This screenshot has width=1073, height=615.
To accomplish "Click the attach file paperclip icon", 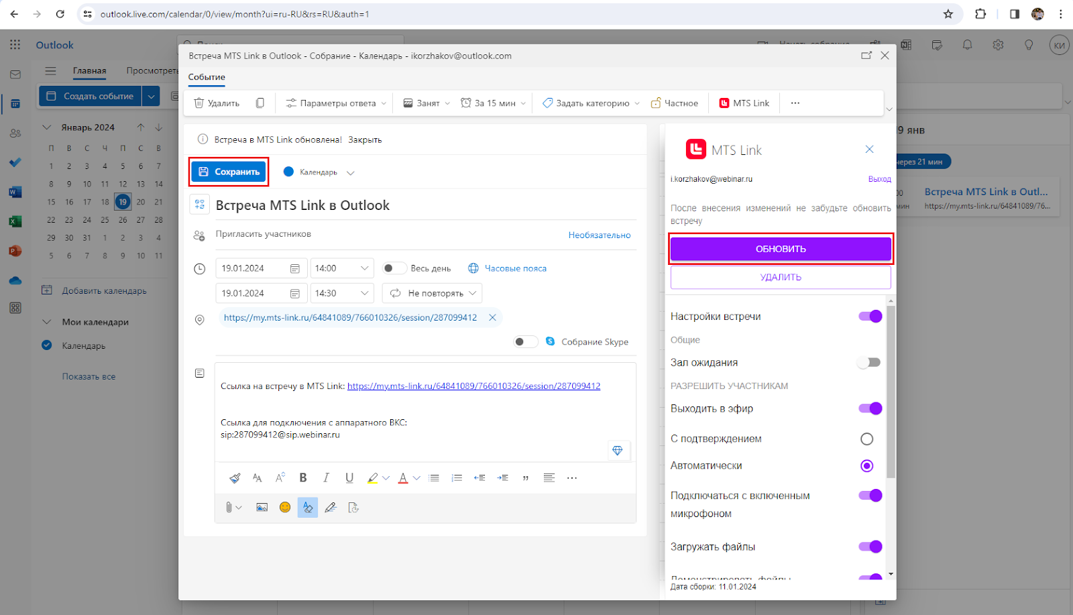I will pos(229,508).
